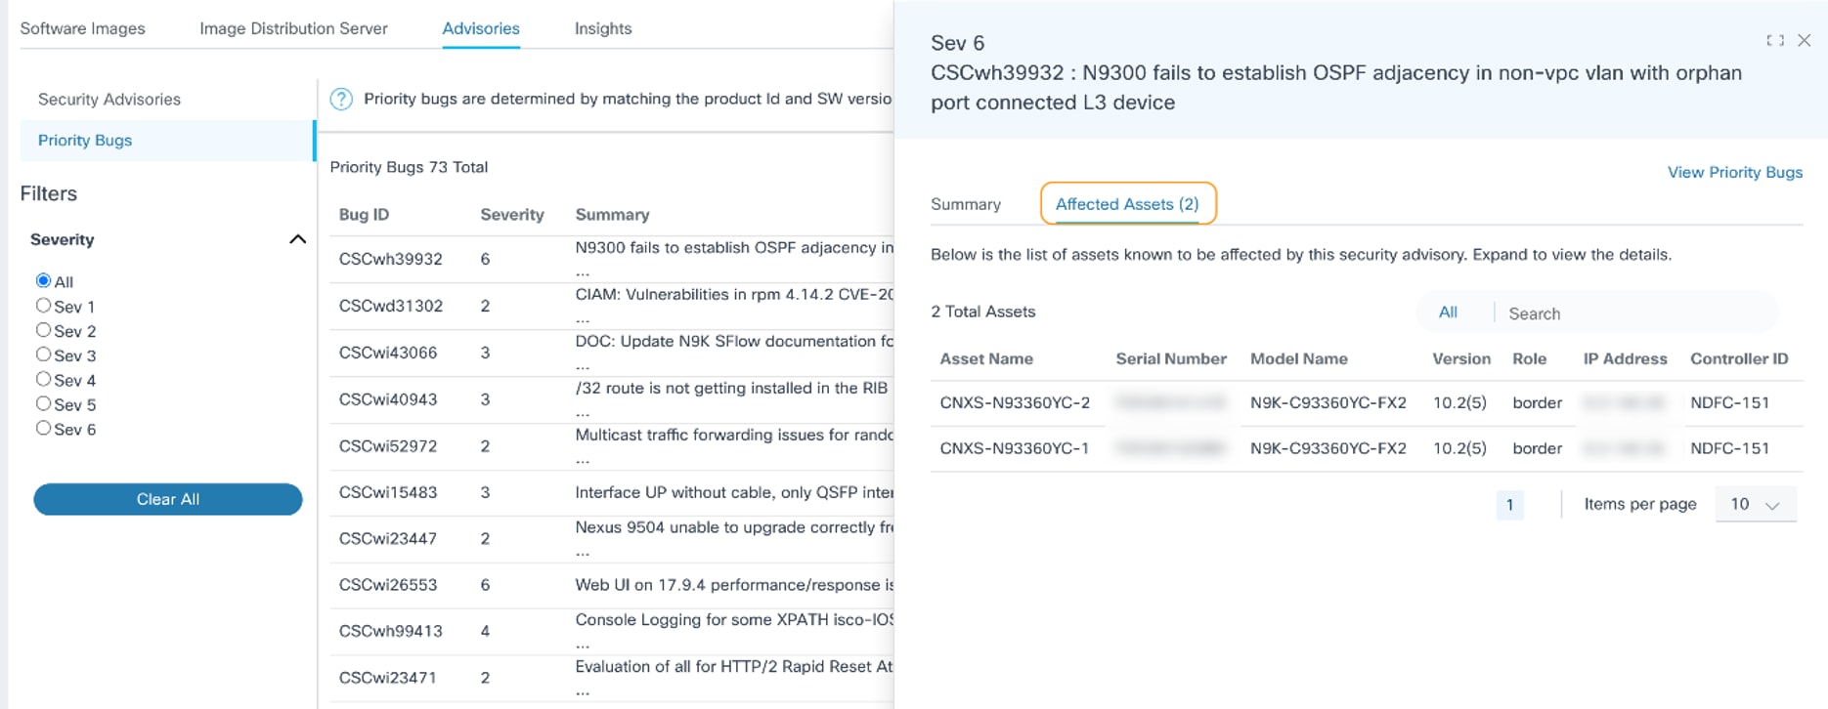Choose the Sev 6 severity filter
Screen dimensions: 1828x709
pos(43,428)
